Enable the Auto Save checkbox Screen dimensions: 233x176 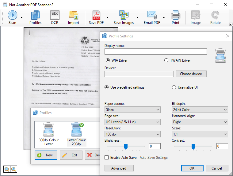(107, 158)
